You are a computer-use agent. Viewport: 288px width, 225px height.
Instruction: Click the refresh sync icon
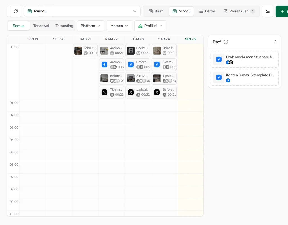pos(16,11)
